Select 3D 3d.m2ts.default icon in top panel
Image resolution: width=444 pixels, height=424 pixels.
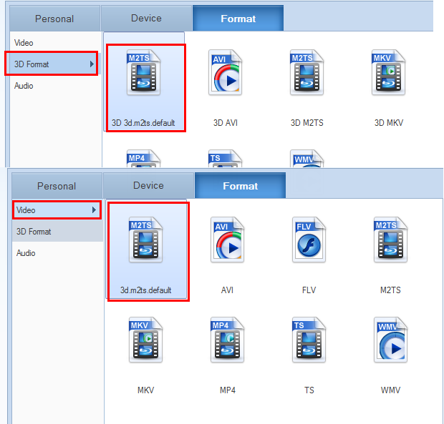click(143, 72)
